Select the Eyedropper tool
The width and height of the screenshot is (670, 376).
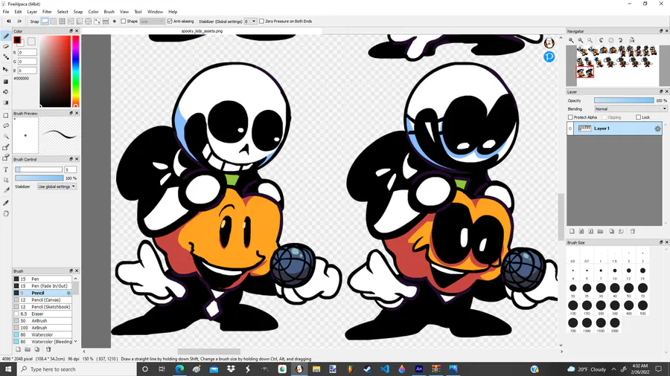(x=6, y=203)
